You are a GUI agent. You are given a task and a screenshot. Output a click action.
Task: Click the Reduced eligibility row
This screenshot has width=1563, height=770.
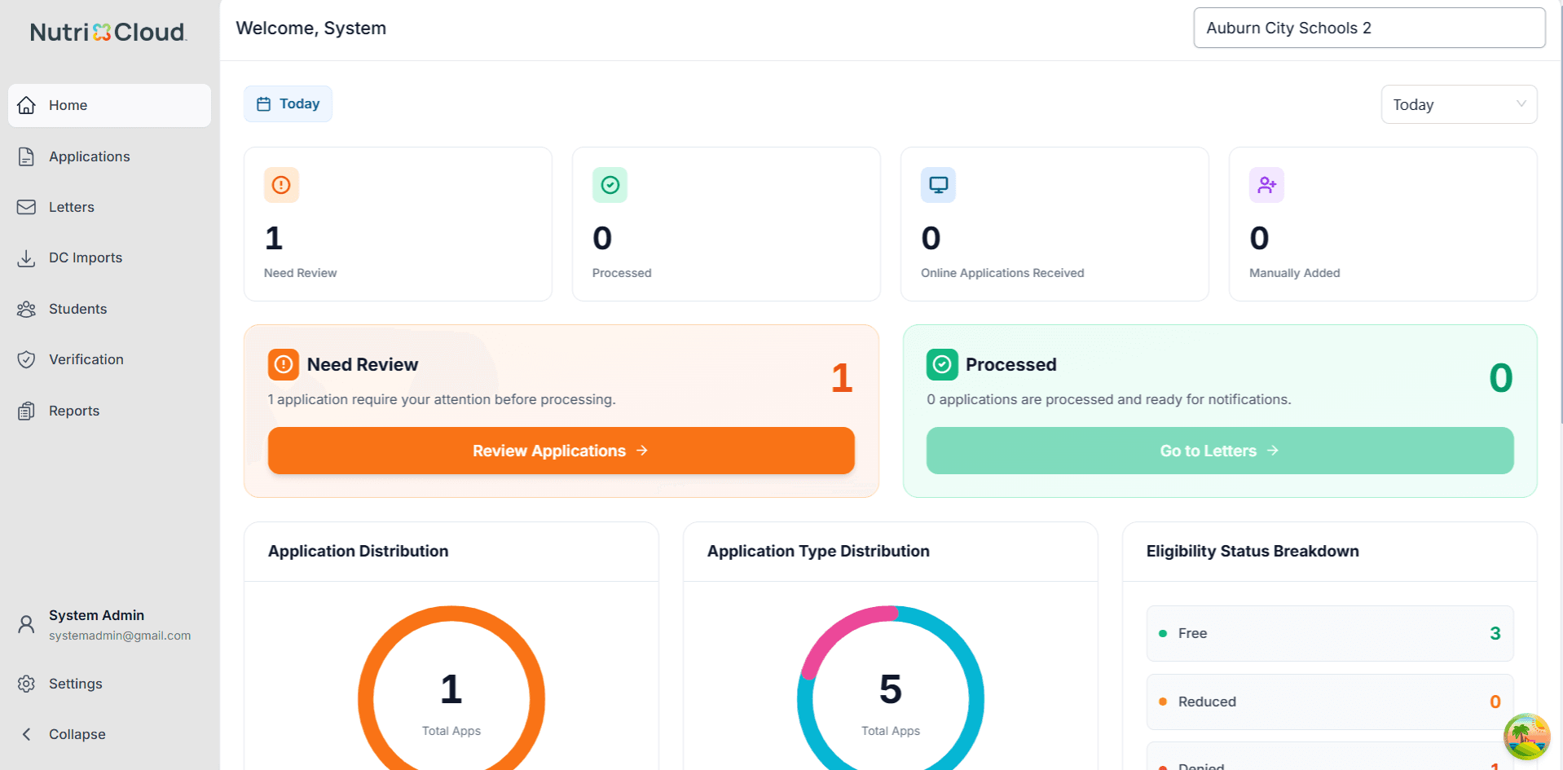click(x=1330, y=702)
